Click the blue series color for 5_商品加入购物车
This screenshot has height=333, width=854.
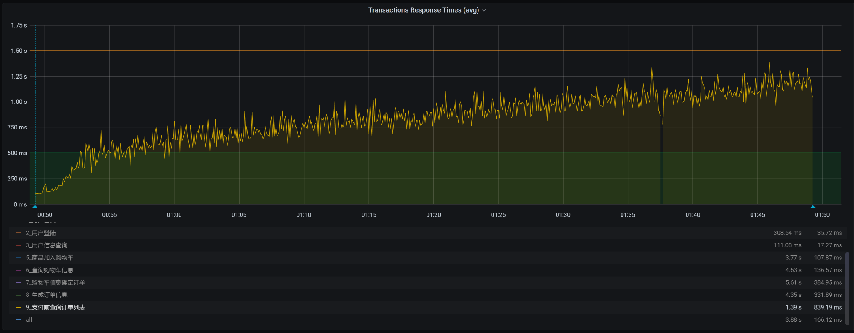click(19, 258)
